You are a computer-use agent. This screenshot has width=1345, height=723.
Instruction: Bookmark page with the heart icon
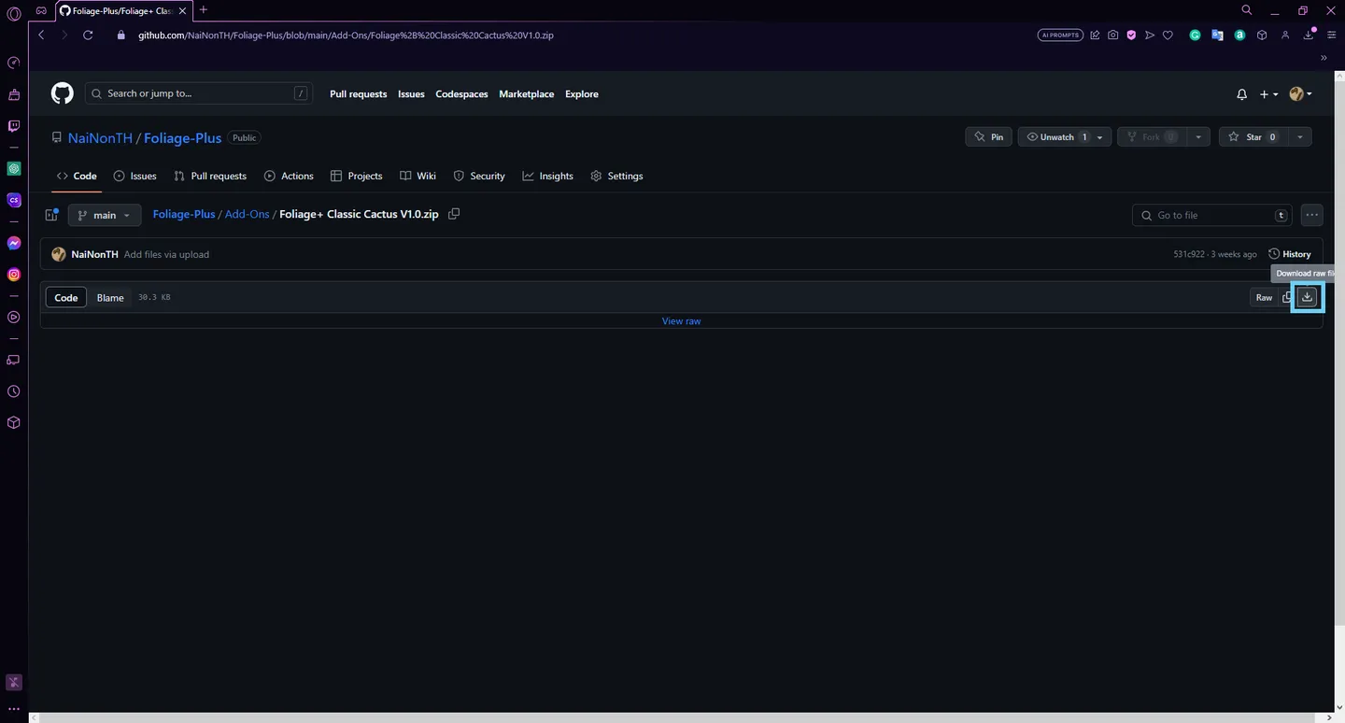(x=1168, y=35)
